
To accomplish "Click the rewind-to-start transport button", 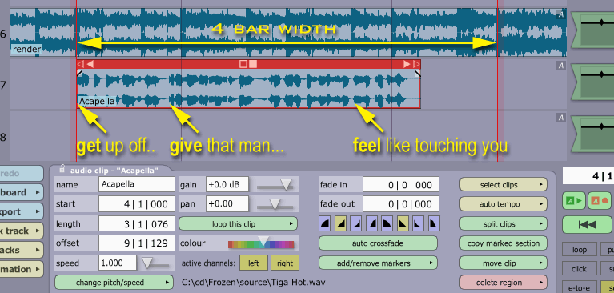I will [x=587, y=224].
